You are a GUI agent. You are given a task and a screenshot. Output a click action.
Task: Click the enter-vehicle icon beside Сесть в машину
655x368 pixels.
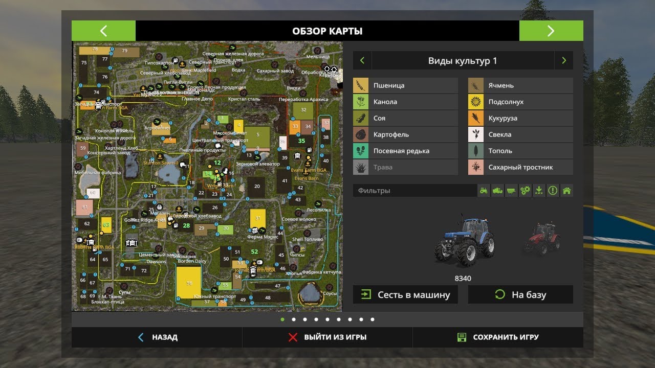click(x=366, y=295)
